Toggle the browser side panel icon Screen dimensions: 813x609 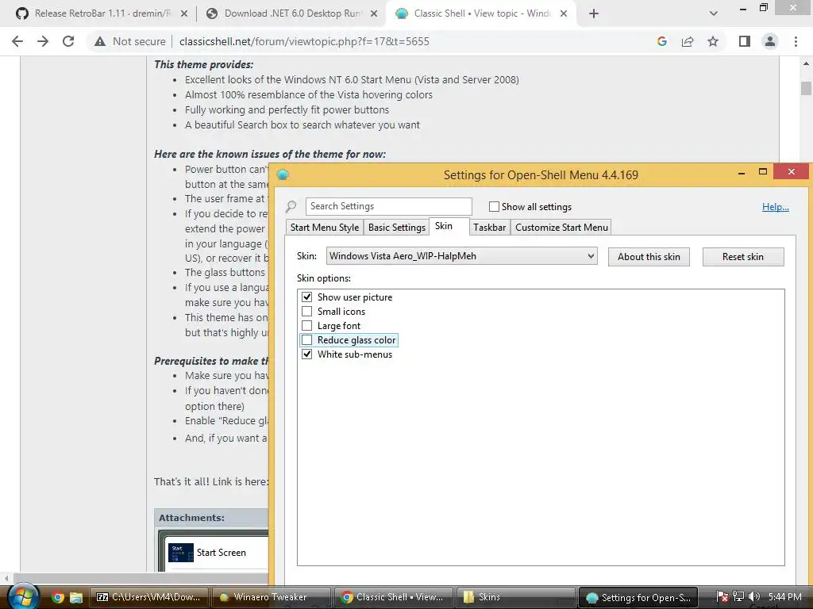(745, 41)
